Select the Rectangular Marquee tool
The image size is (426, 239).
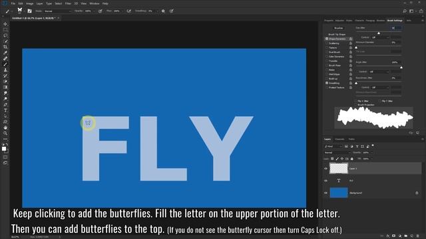pos(5,30)
